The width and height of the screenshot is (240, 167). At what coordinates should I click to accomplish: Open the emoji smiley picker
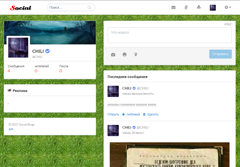(x=124, y=54)
